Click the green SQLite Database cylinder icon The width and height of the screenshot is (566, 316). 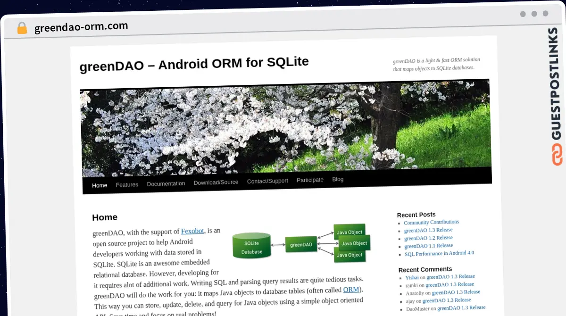coord(252,246)
